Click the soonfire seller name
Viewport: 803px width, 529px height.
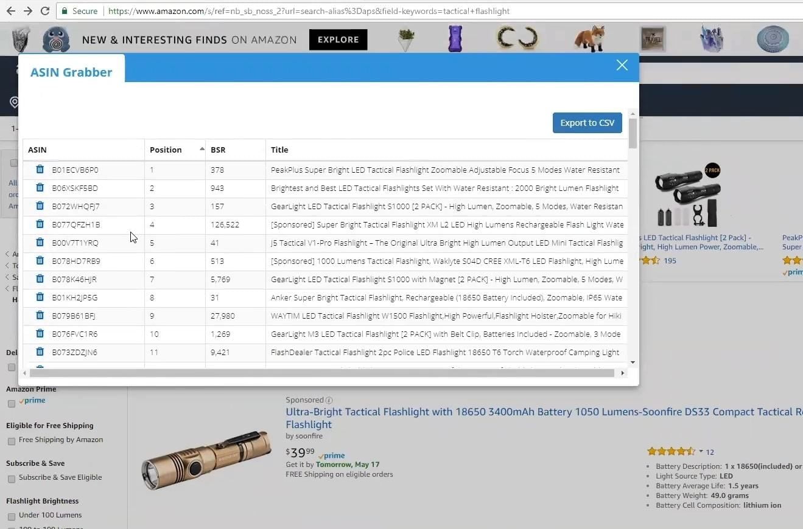tap(309, 436)
